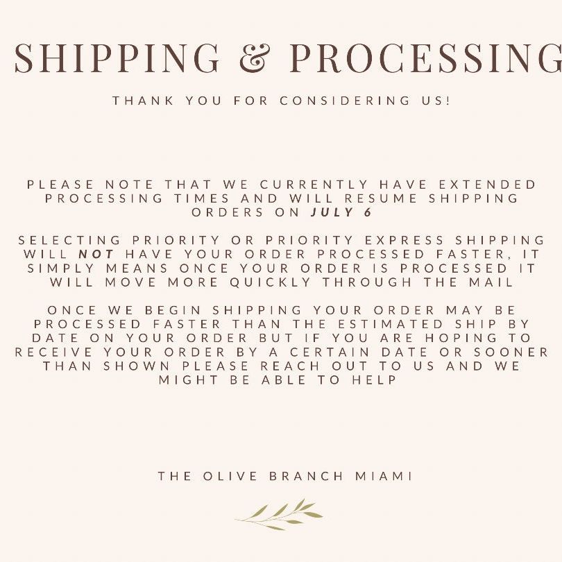The height and width of the screenshot is (562, 562).
Task: Click the bold JULY 6 date
Action: tap(341, 212)
